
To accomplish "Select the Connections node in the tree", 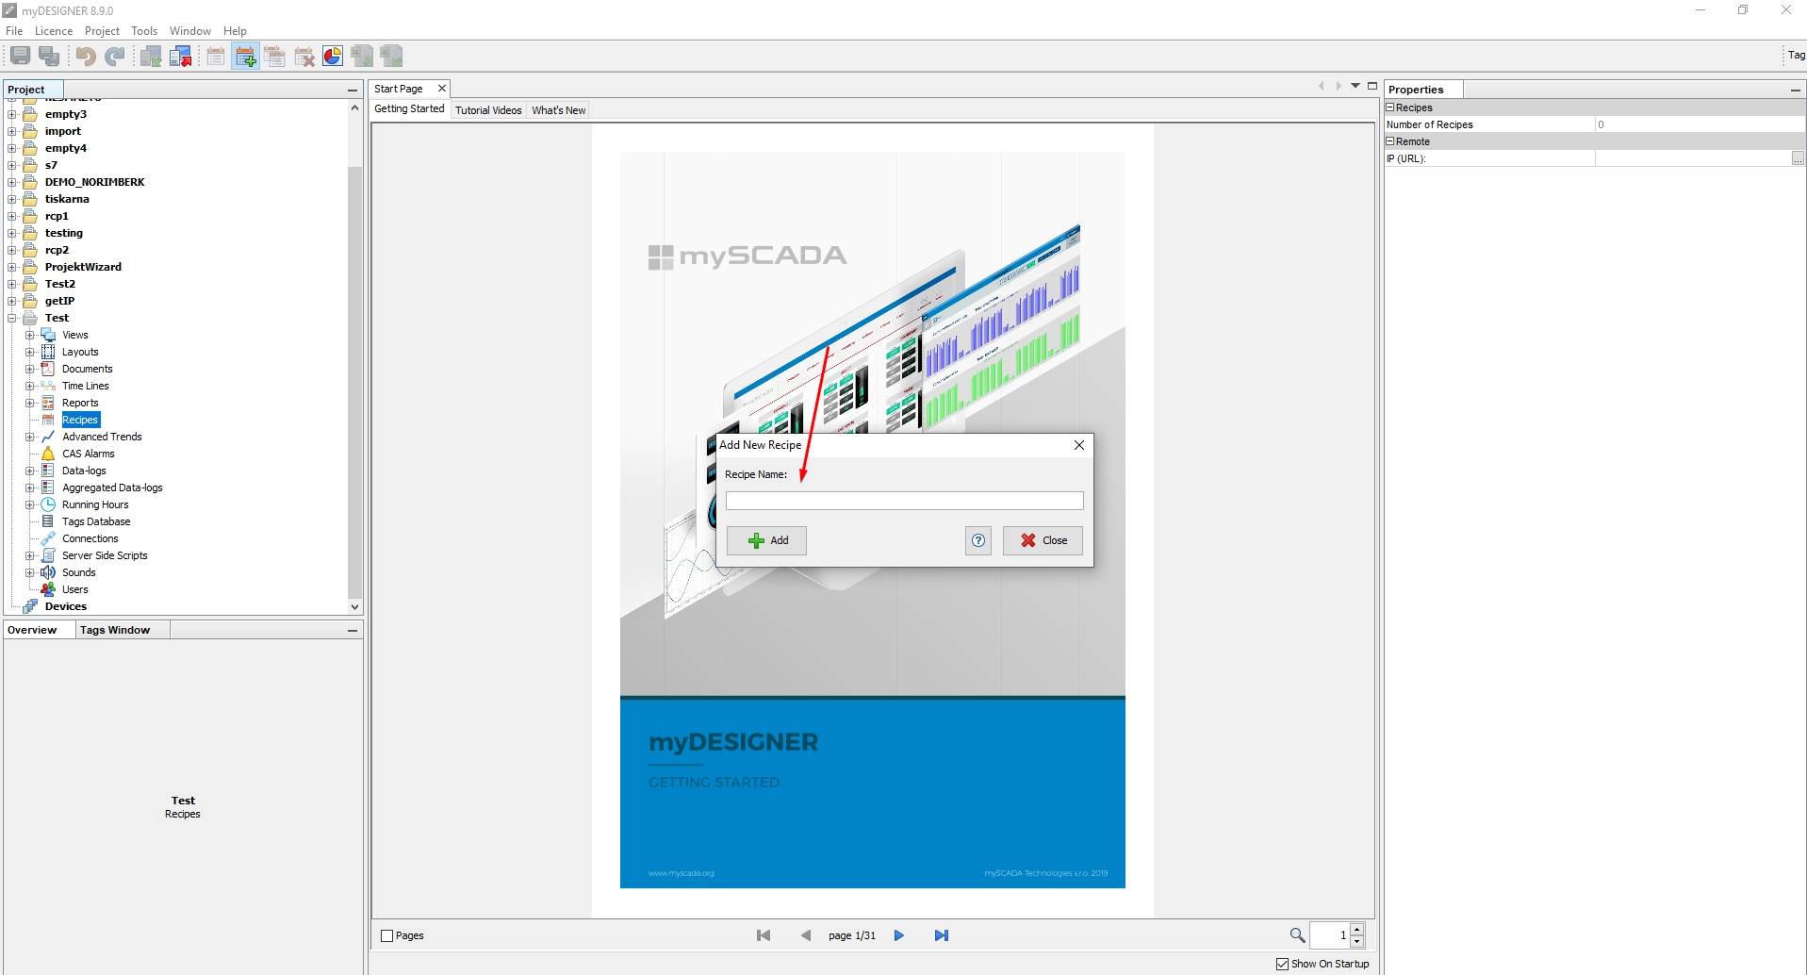I will (90, 538).
